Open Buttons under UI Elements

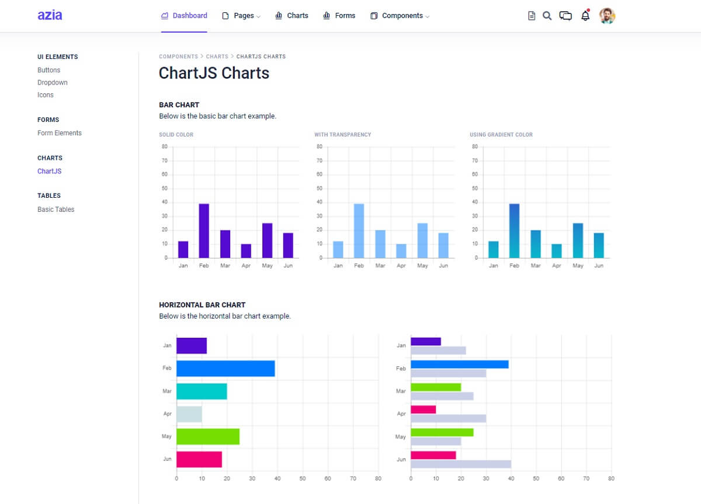point(48,70)
